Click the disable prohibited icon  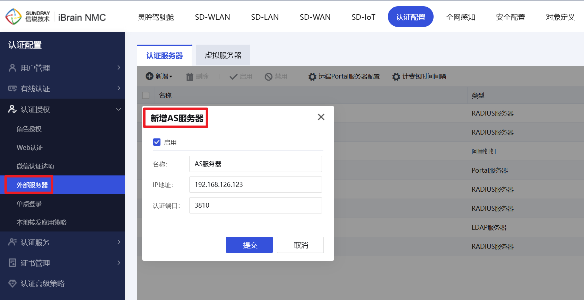(269, 76)
